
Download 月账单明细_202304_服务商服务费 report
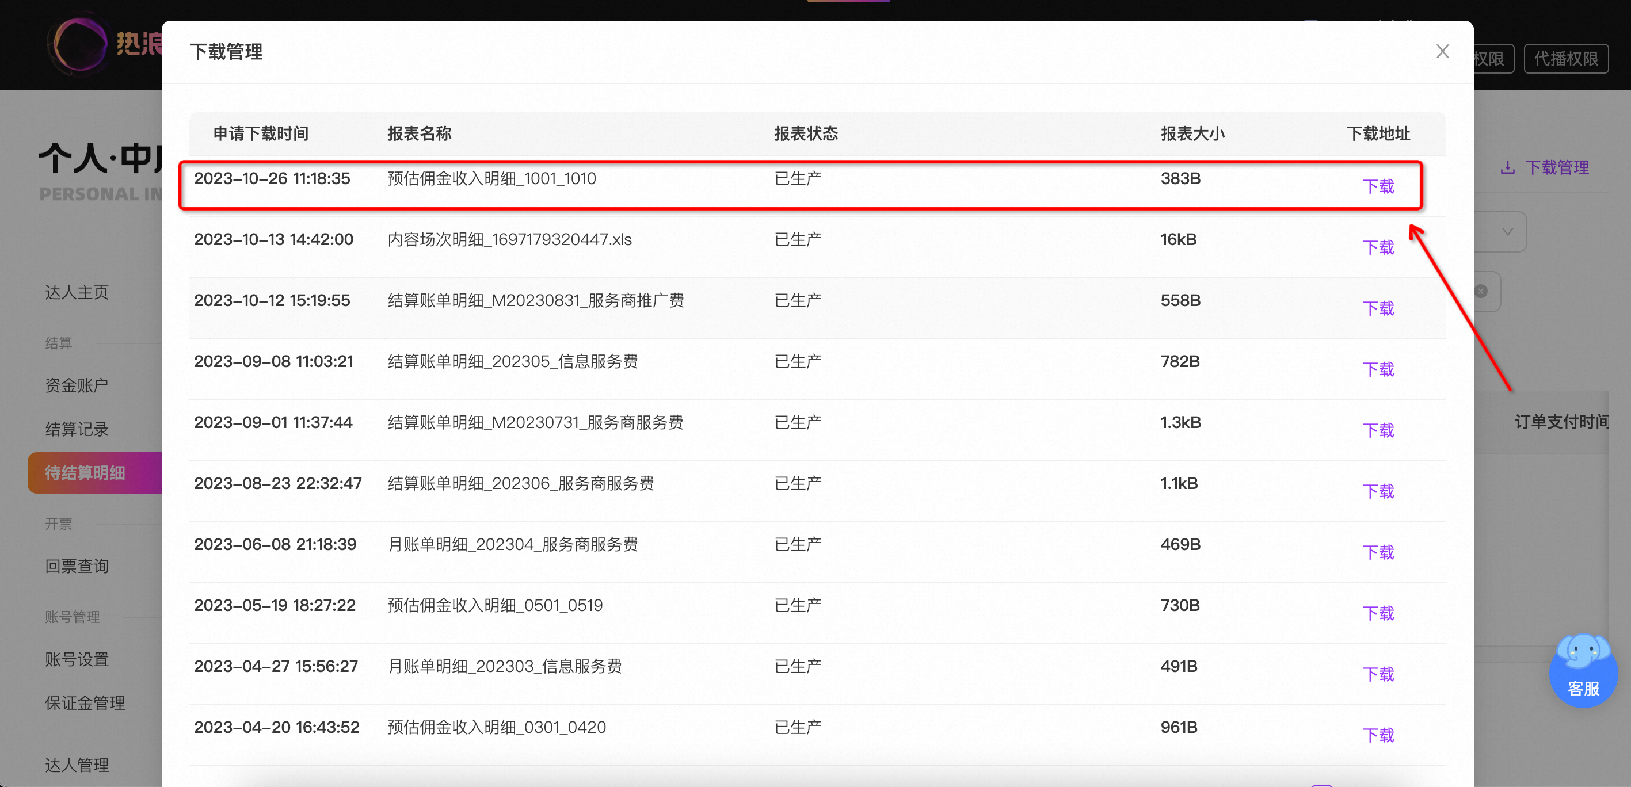pos(1378,552)
